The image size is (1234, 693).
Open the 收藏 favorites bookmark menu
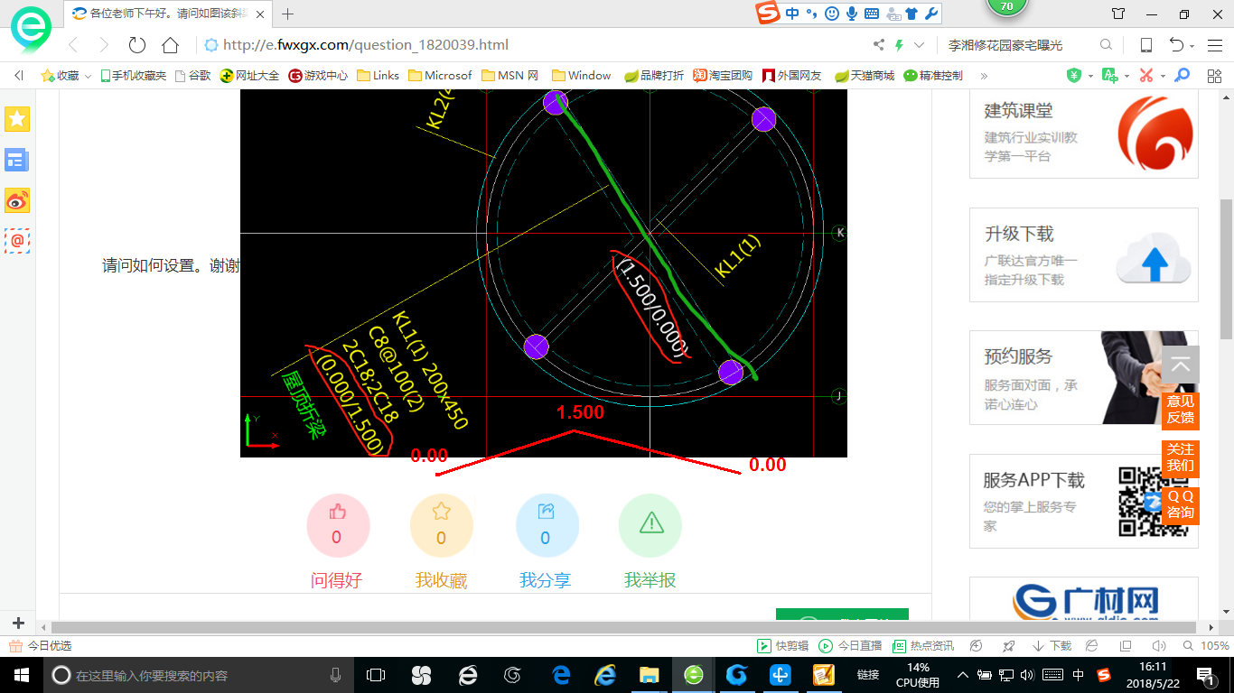tap(66, 76)
